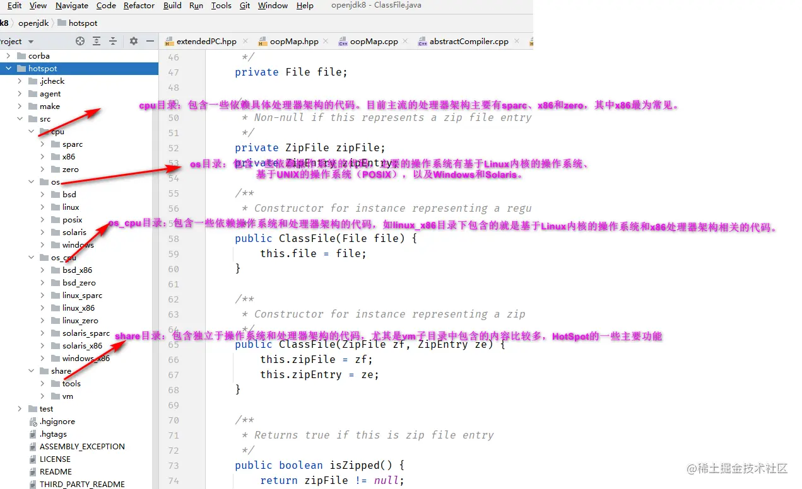802x489 pixels.
Task: Open Project panel settings gear
Action: tap(134, 41)
